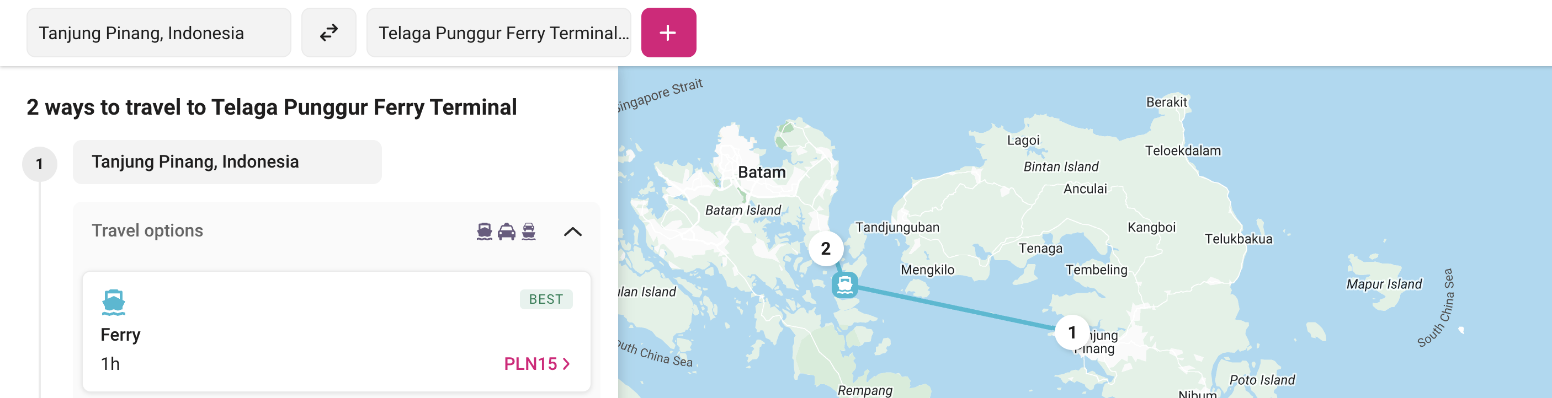Open the Ferry BEST route card
The width and height of the screenshot is (1552, 398).
[x=336, y=332]
